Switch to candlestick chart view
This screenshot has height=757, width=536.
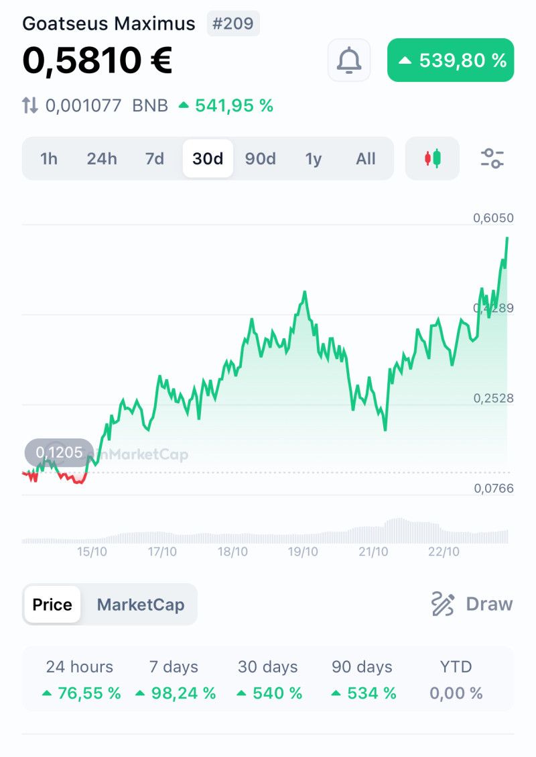[x=432, y=159]
